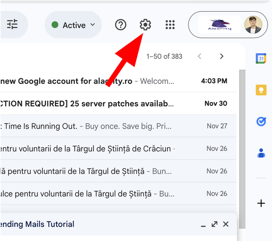Click the Mails Tutorial compose title
The image size is (275, 244).
pos(37,225)
